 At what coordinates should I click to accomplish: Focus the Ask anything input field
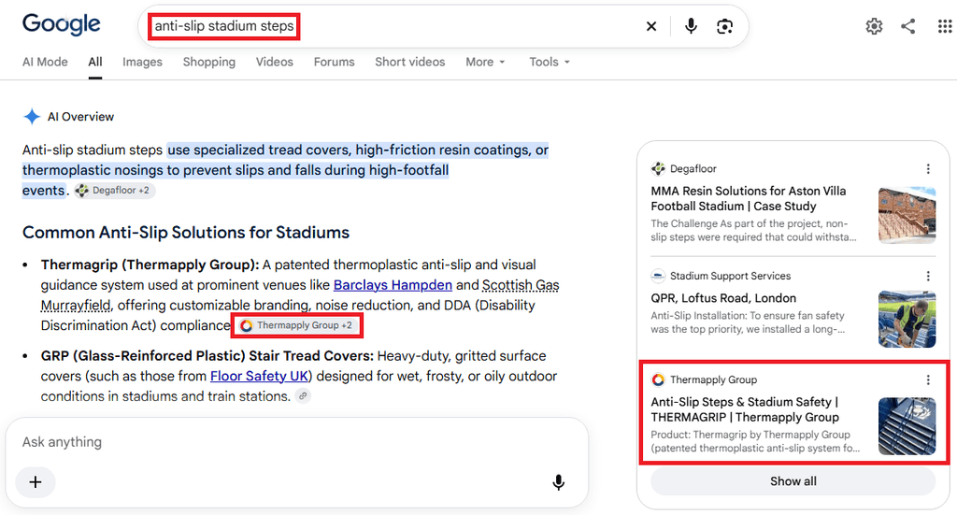click(x=296, y=442)
